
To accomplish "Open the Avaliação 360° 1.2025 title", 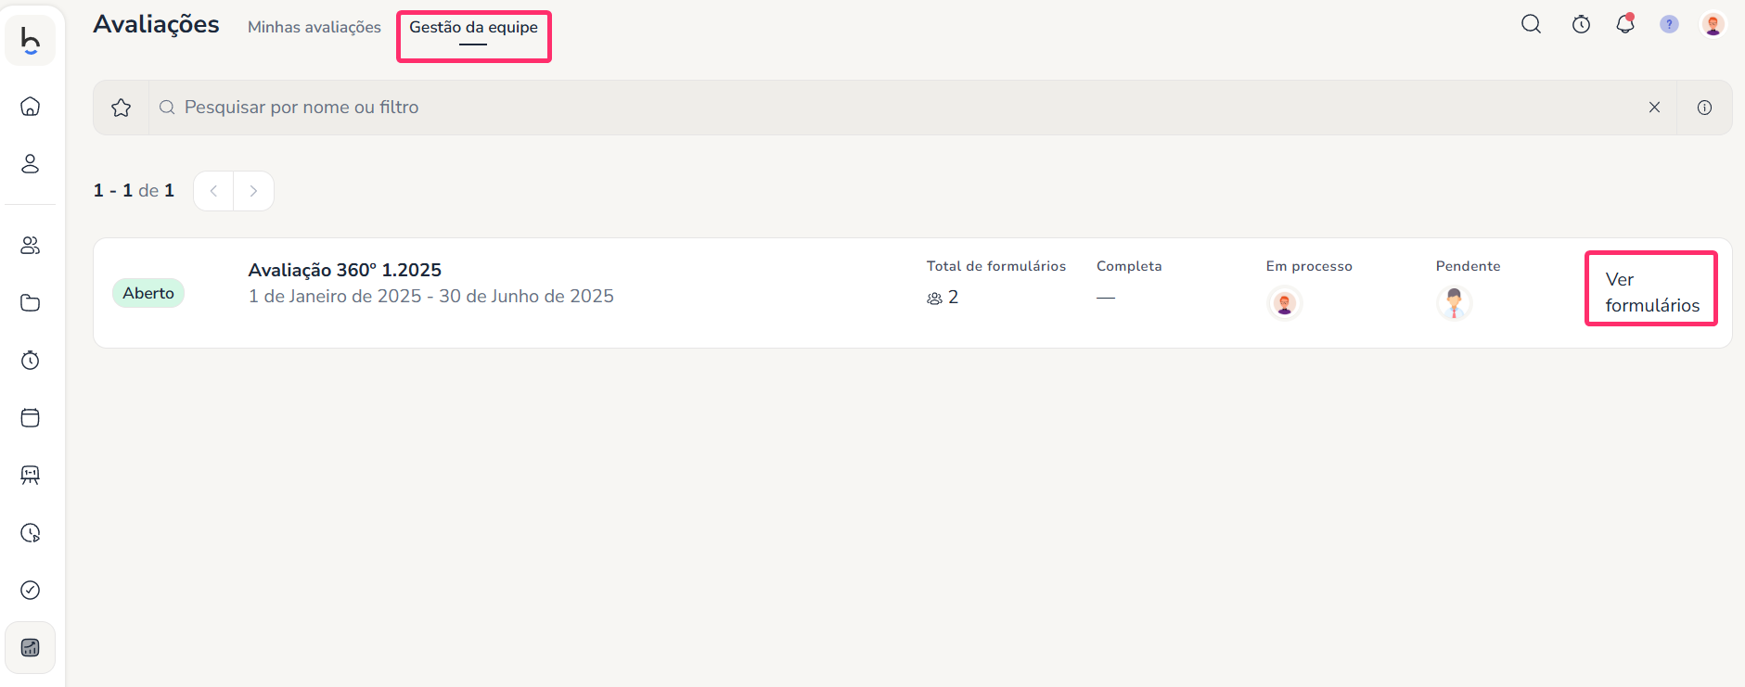I will pos(344,270).
